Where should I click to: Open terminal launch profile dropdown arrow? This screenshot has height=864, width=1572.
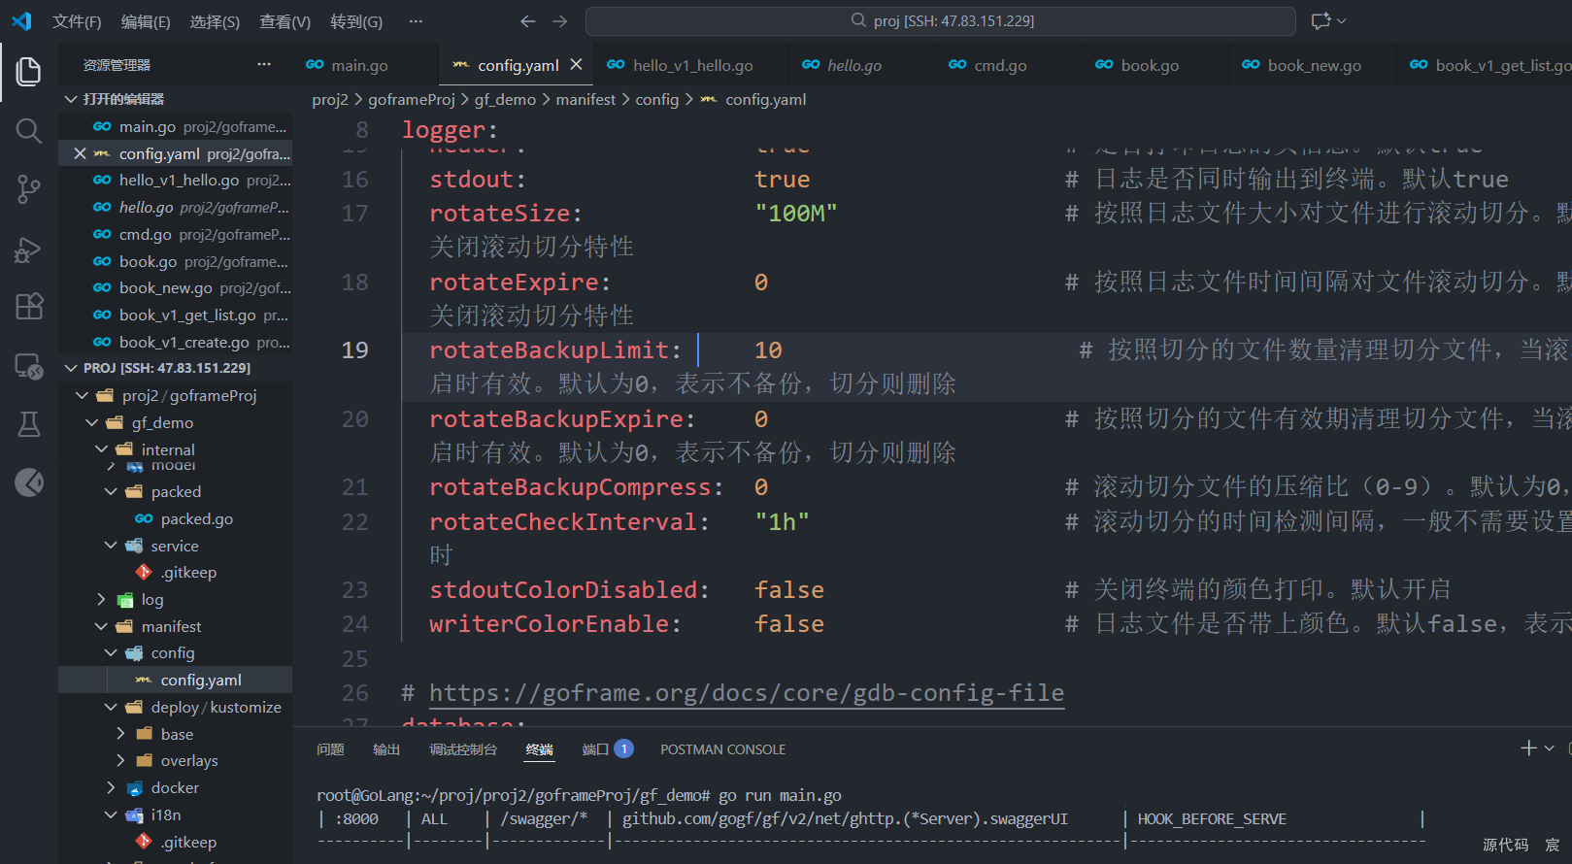[1550, 748]
